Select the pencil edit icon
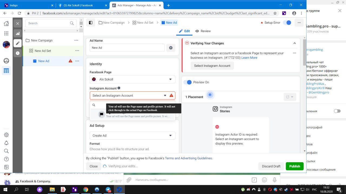346x194 pixels. pyautogui.click(x=18, y=43)
